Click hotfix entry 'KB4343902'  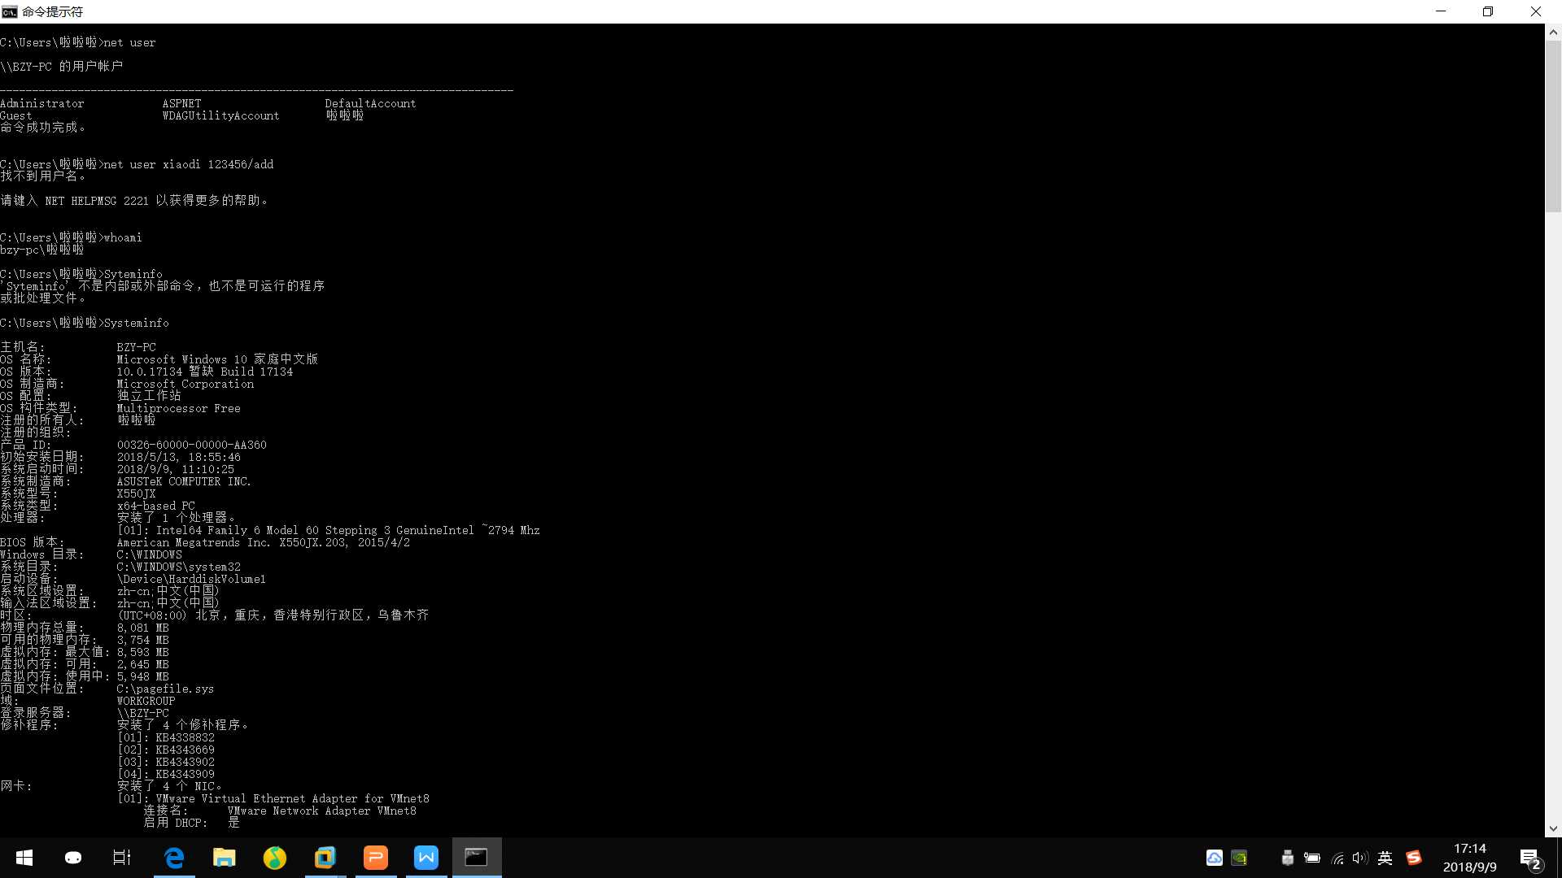coord(185,762)
